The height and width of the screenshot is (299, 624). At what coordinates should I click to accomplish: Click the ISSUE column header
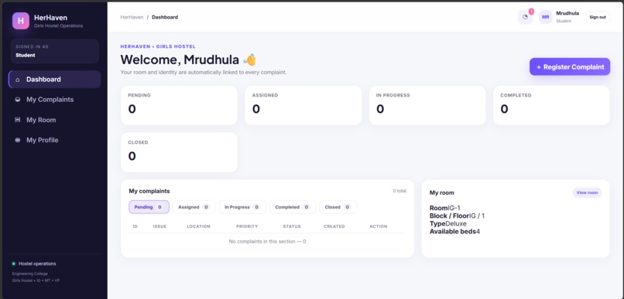pyautogui.click(x=159, y=226)
